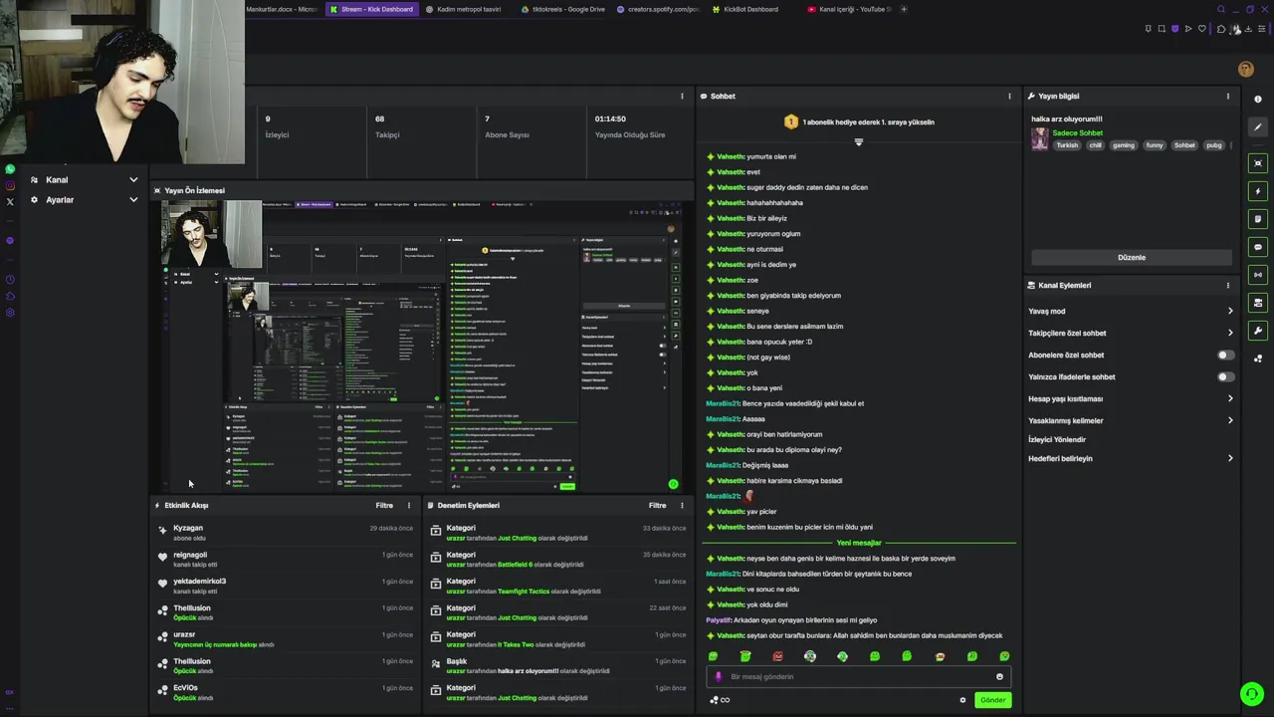Open emoji picker in chat input

[999, 677]
